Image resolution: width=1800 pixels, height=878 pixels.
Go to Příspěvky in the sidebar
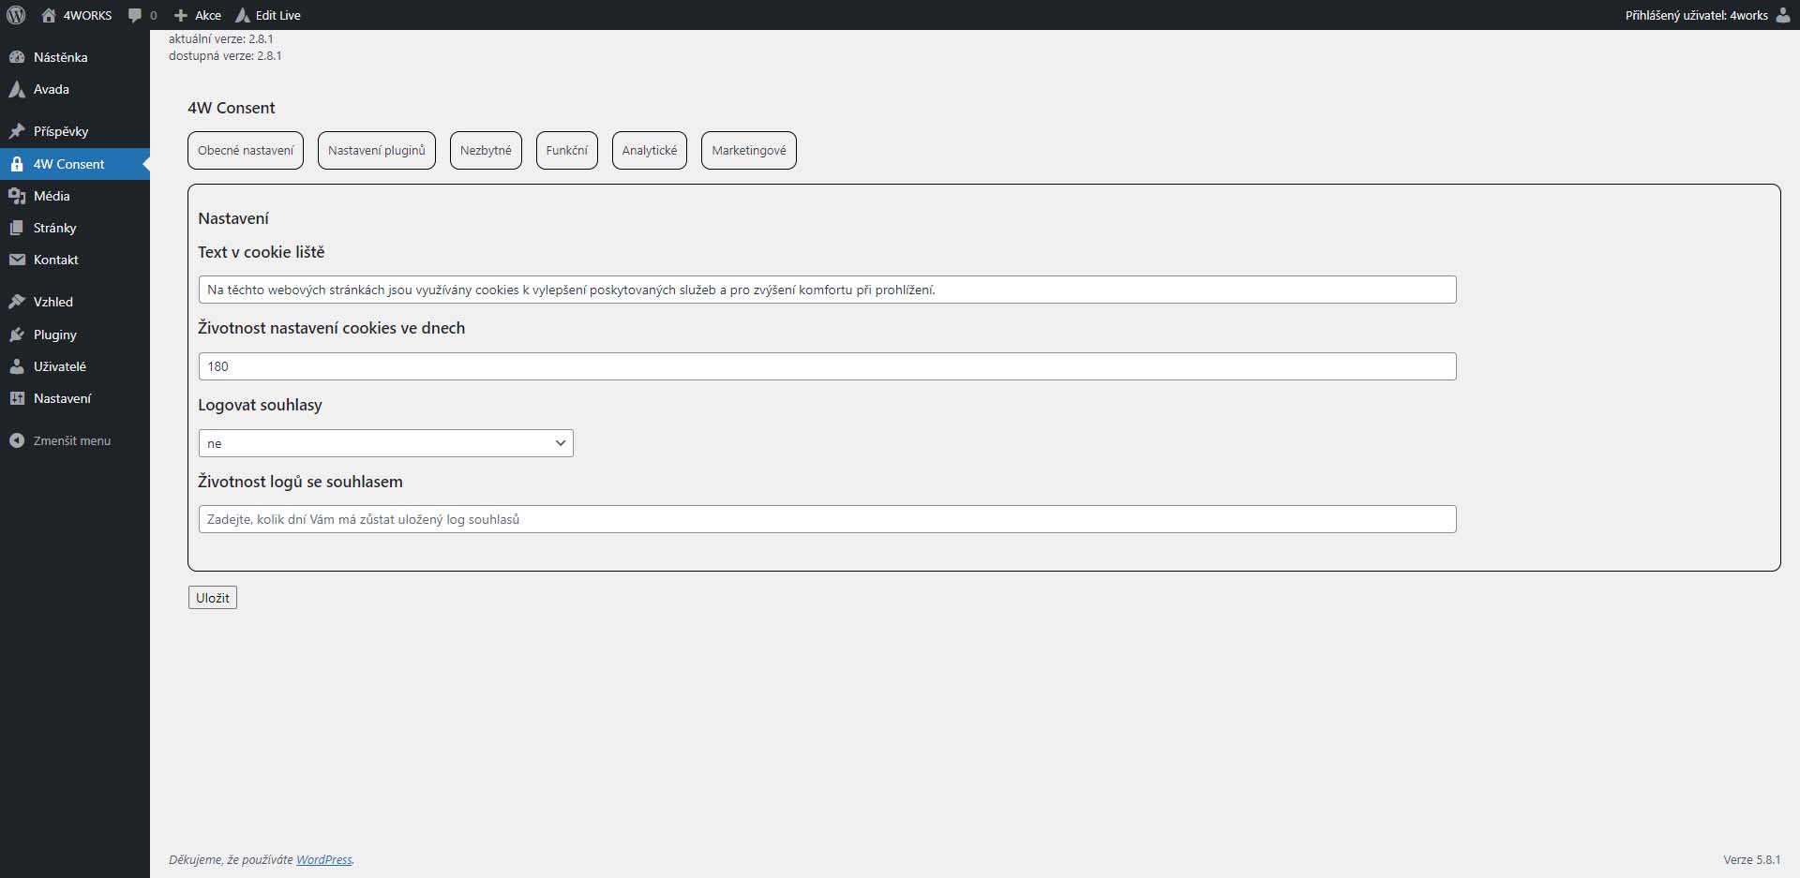[x=75, y=131]
